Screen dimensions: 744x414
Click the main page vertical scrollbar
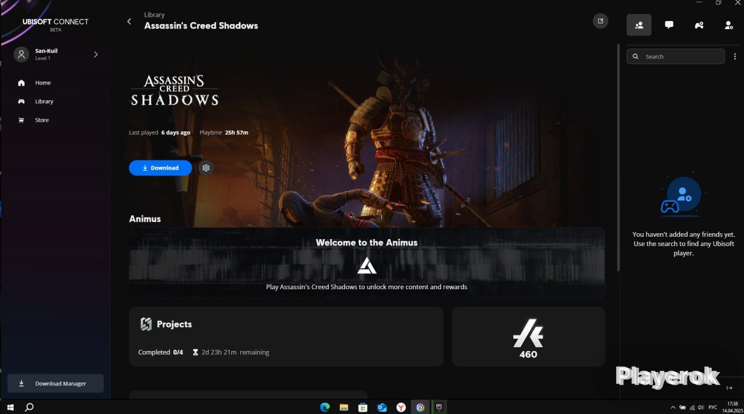[618, 157]
